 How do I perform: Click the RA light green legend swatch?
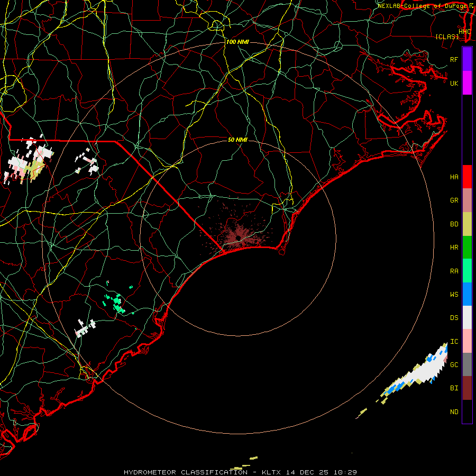coord(467,271)
